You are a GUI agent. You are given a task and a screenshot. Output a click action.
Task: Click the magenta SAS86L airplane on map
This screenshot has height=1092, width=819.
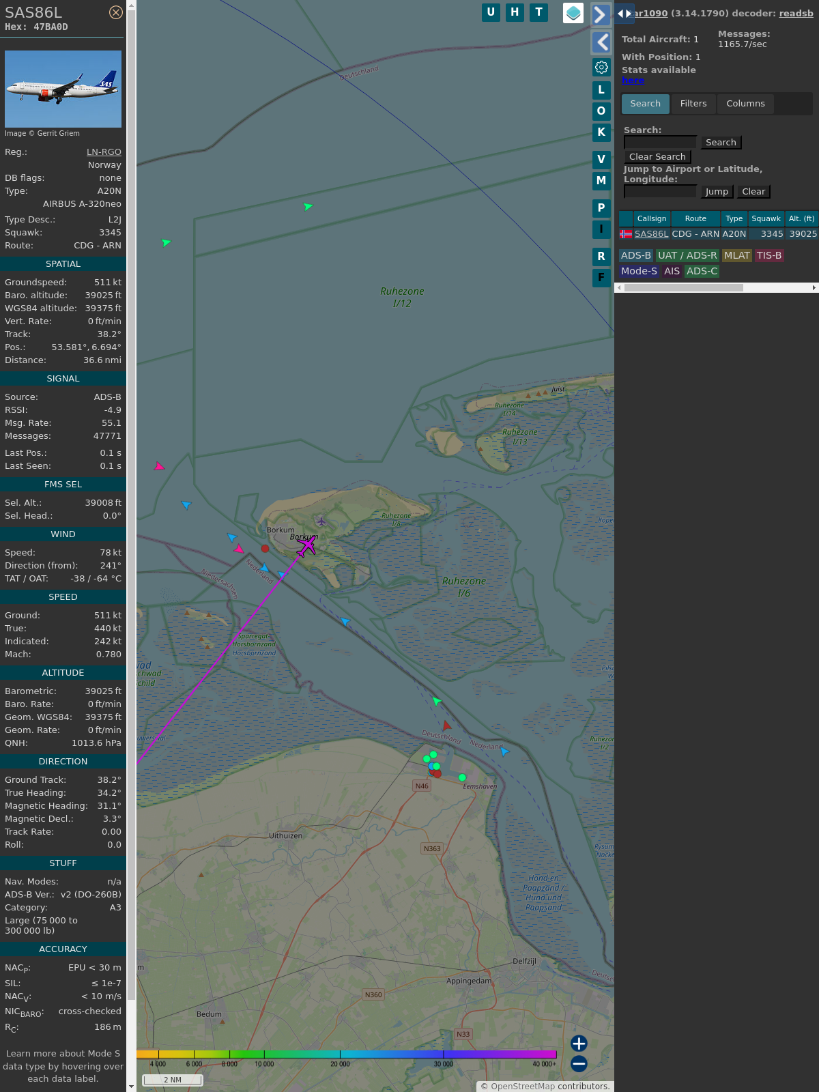pyautogui.click(x=306, y=545)
